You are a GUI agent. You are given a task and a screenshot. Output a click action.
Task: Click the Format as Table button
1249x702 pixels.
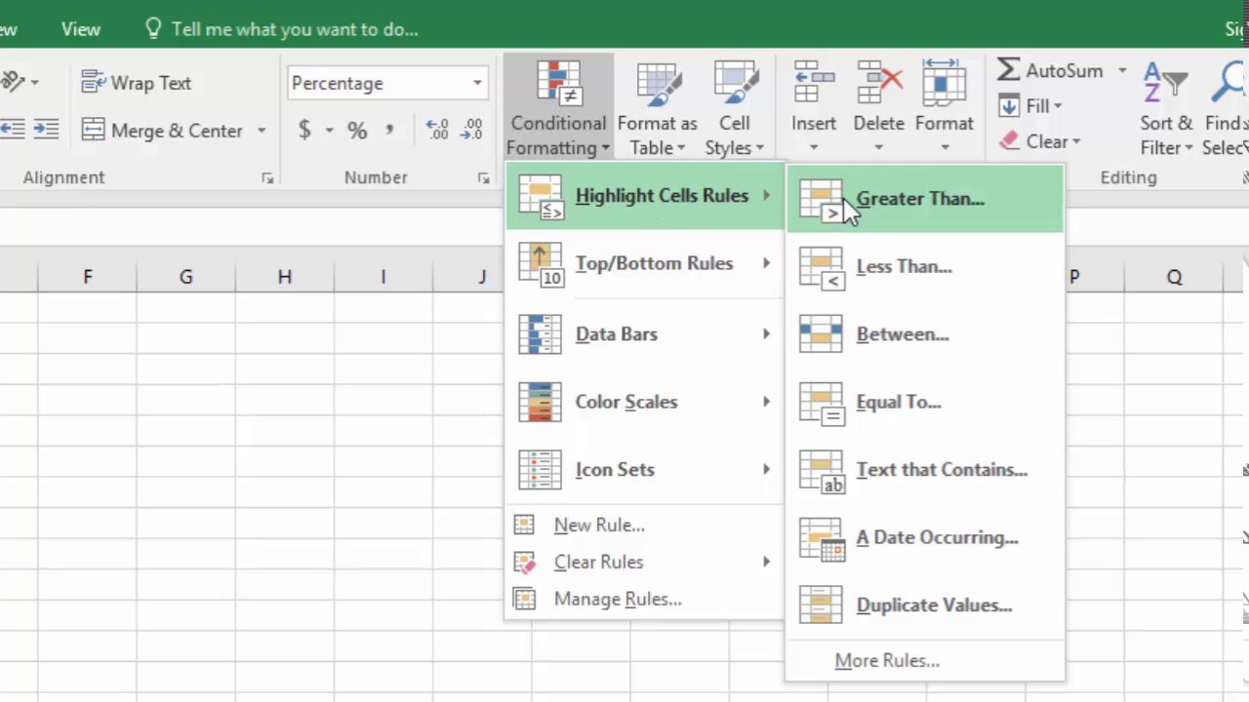[x=657, y=107]
